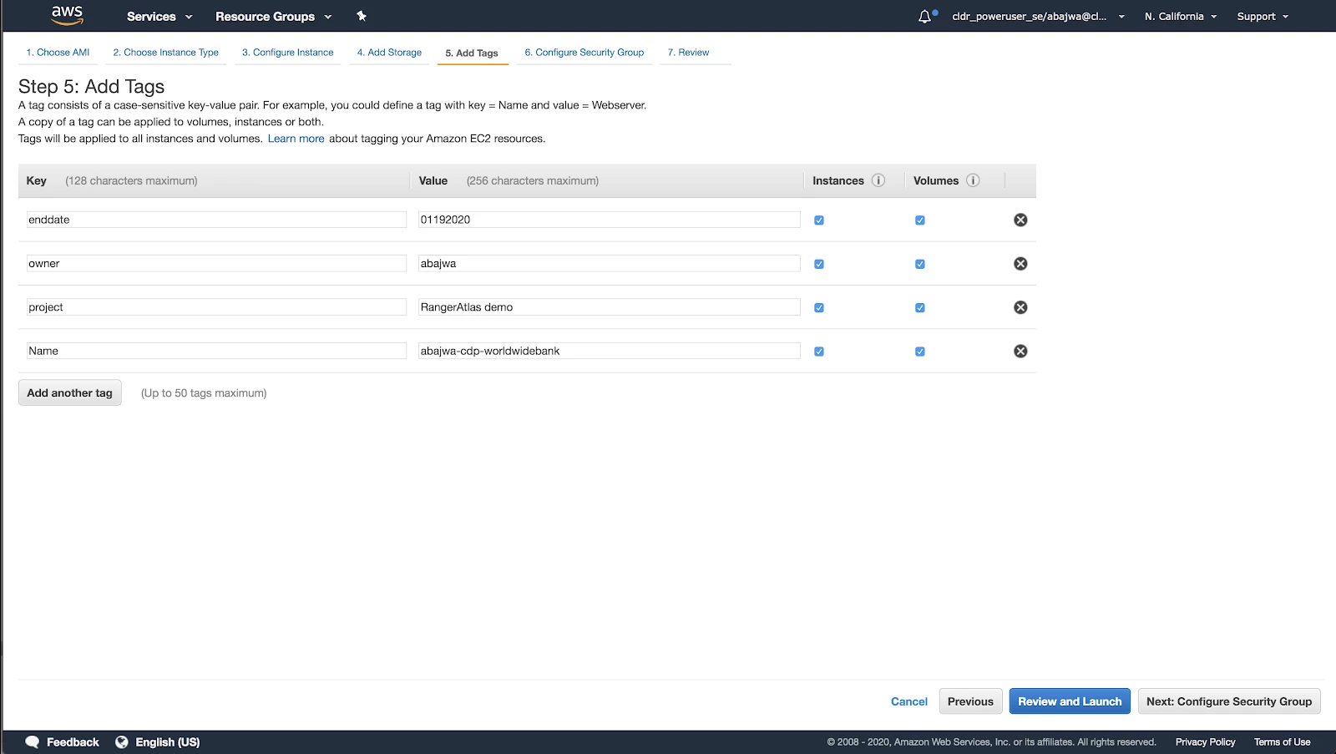Open the N. California region dropdown
This screenshot has width=1336, height=754.
[x=1181, y=17]
